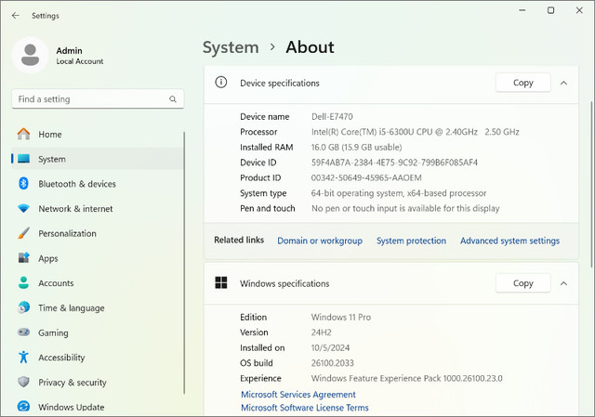This screenshot has width=595, height=417.
Task: Click the Home house icon
Action: pos(23,134)
